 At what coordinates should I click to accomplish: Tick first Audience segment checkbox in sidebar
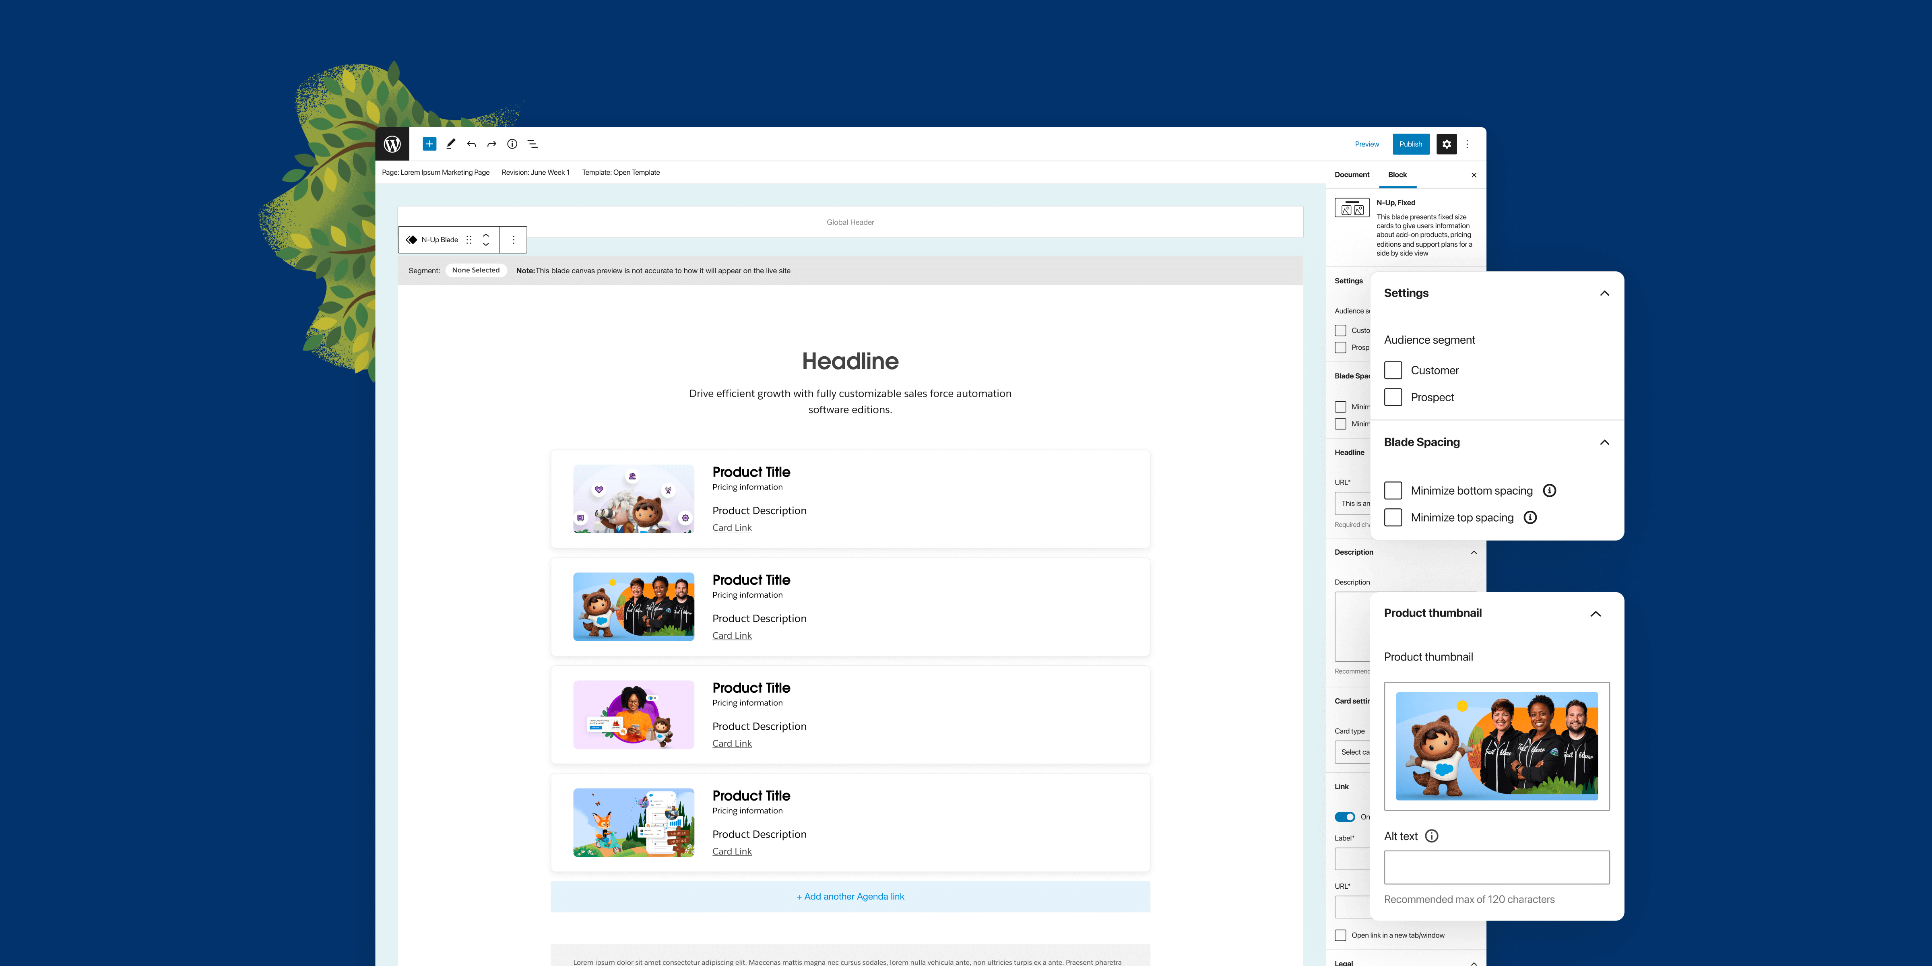coord(1340,330)
